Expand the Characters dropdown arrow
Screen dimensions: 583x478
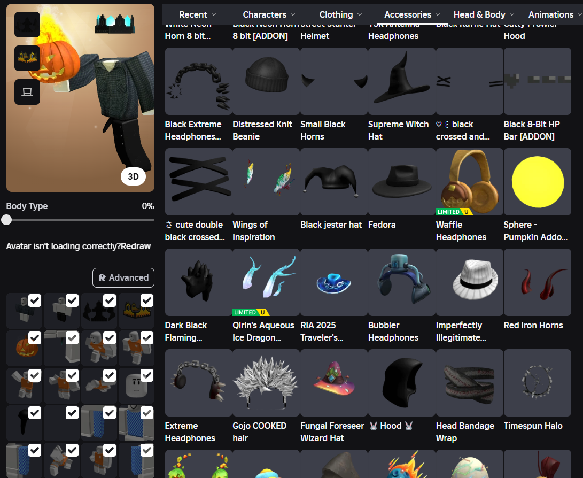click(x=293, y=14)
